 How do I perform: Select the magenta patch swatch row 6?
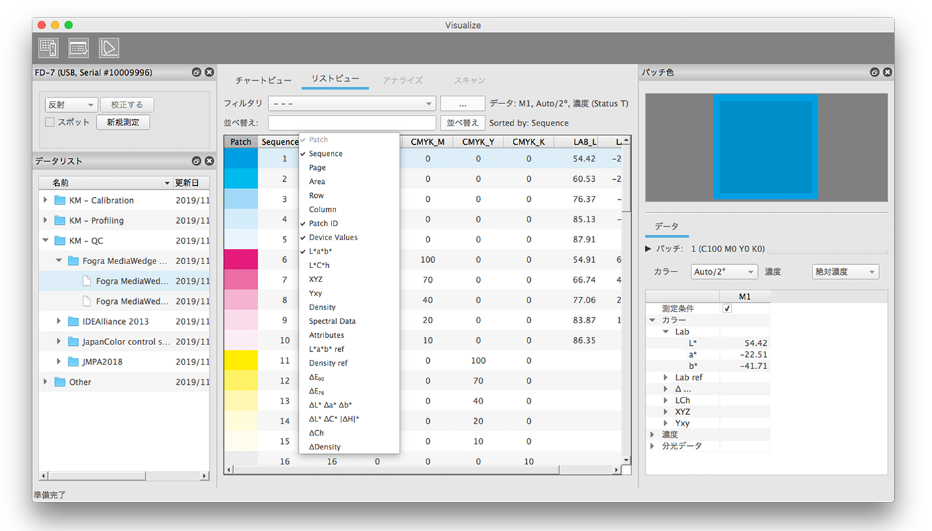point(241,260)
